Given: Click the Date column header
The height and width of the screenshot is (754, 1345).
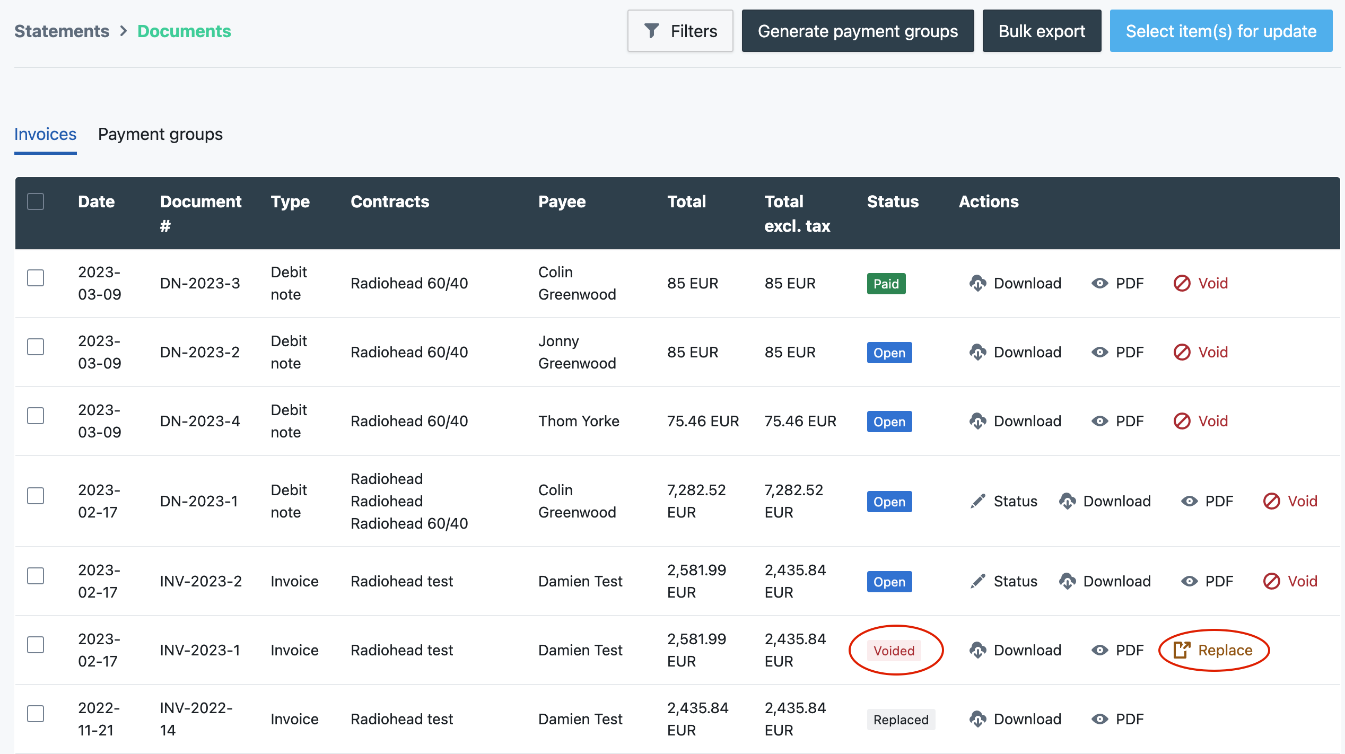Looking at the screenshot, I should (96, 201).
